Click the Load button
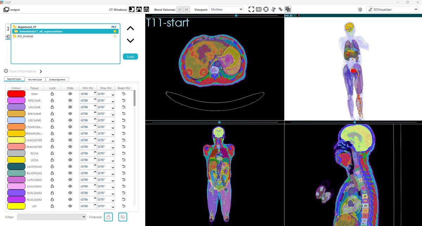This screenshot has width=422, height=226. click(x=130, y=56)
